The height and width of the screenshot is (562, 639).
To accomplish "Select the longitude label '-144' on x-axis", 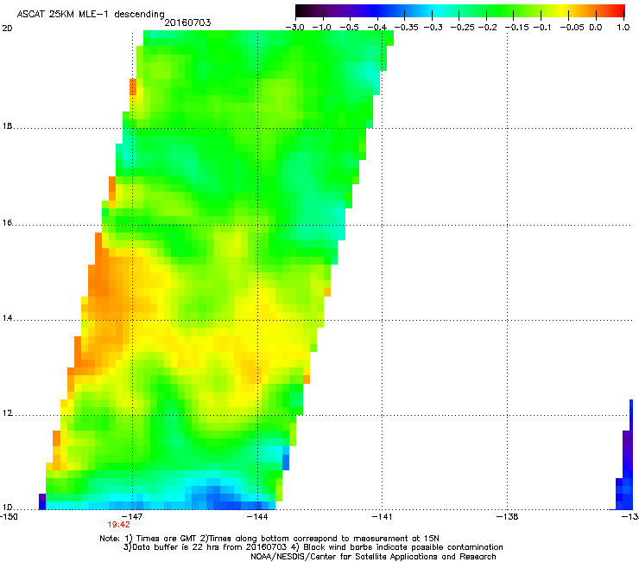I will pyautogui.click(x=257, y=517).
